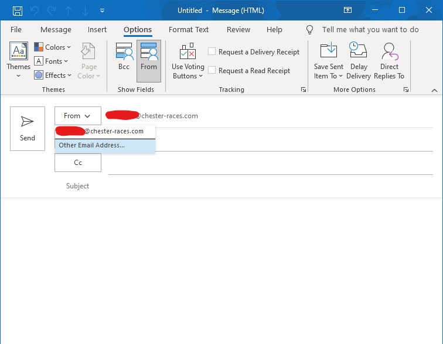Screen dimensions: 443x344
Task: Open the File tab
Action: pos(16,30)
